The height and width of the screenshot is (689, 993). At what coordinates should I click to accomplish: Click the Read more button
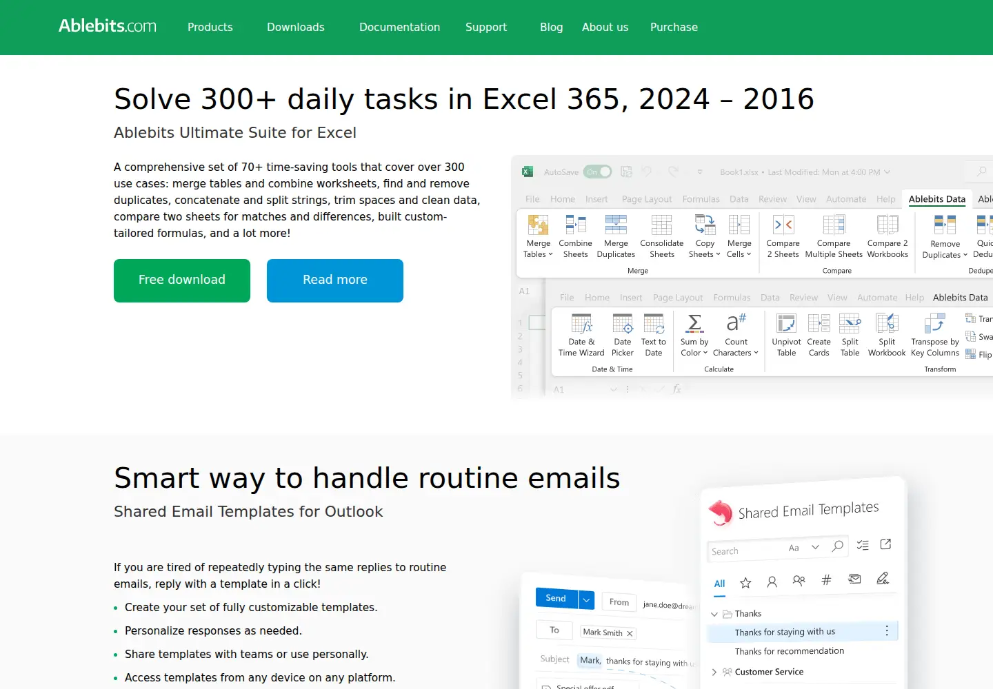pos(335,280)
